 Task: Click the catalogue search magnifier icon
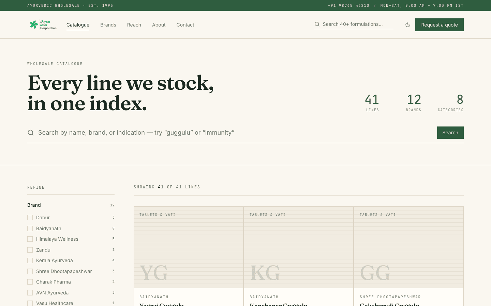[x=31, y=133]
